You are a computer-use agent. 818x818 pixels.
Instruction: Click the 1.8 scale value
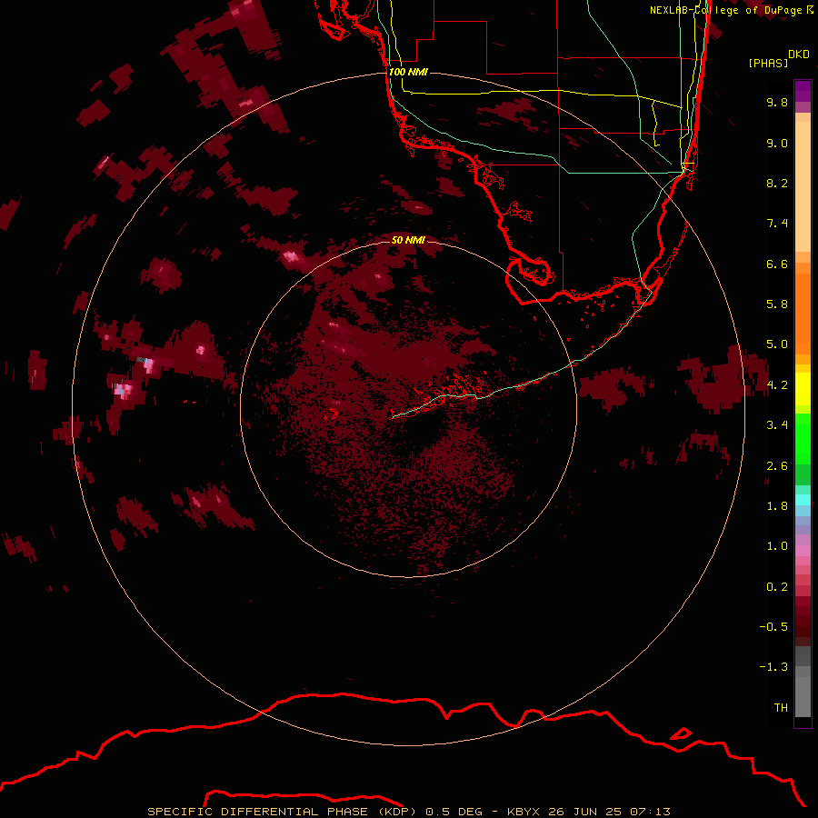777,506
